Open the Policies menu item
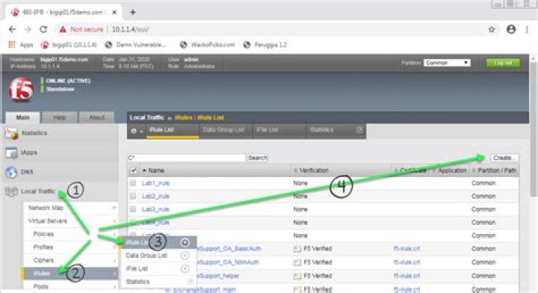Image resolution: width=538 pixels, height=293 pixels. coord(43,234)
